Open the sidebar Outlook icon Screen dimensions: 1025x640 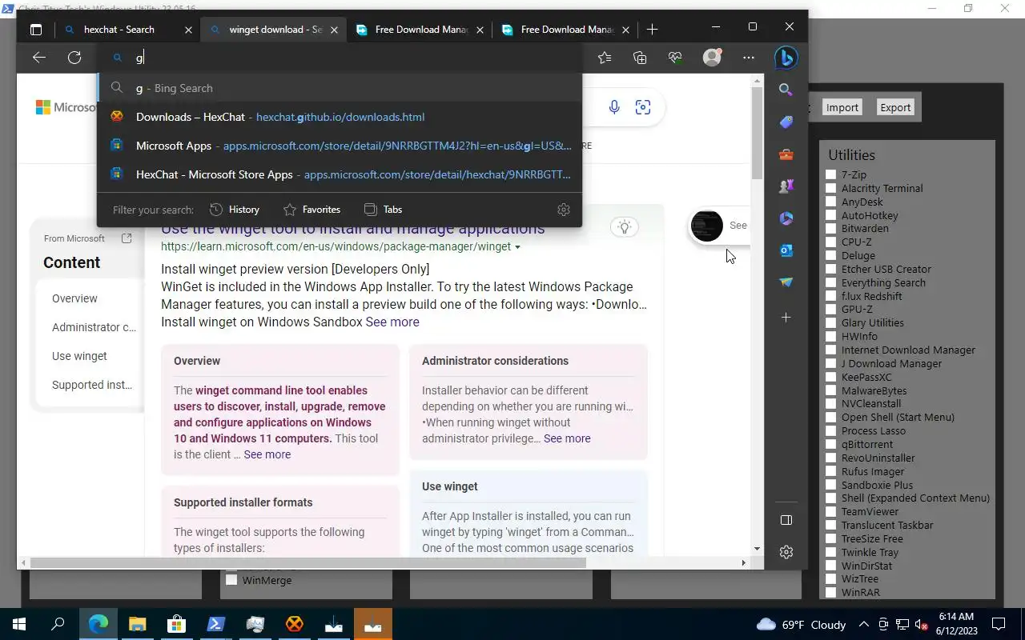click(x=786, y=250)
